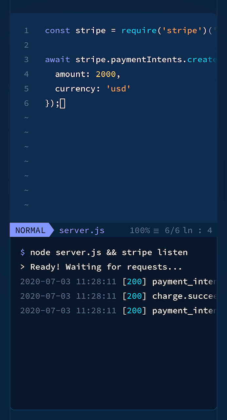The height and width of the screenshot is (420, 227).
Task: Click the 'currency:' property name
Action: point(78,89)
